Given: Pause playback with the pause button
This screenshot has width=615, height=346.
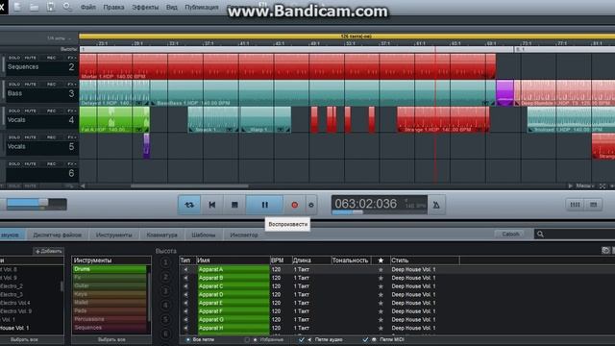Looking at the screenshot, I should click(265, 205).
